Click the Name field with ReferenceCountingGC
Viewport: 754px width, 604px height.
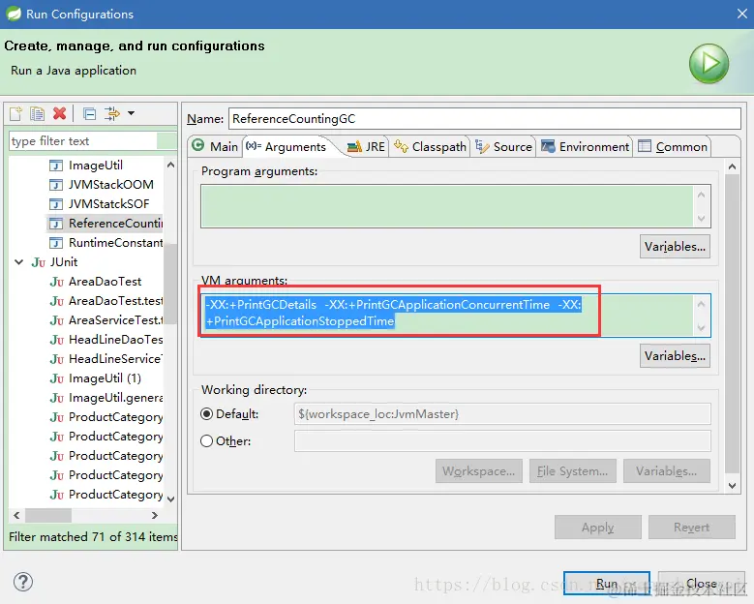point(485,119)
